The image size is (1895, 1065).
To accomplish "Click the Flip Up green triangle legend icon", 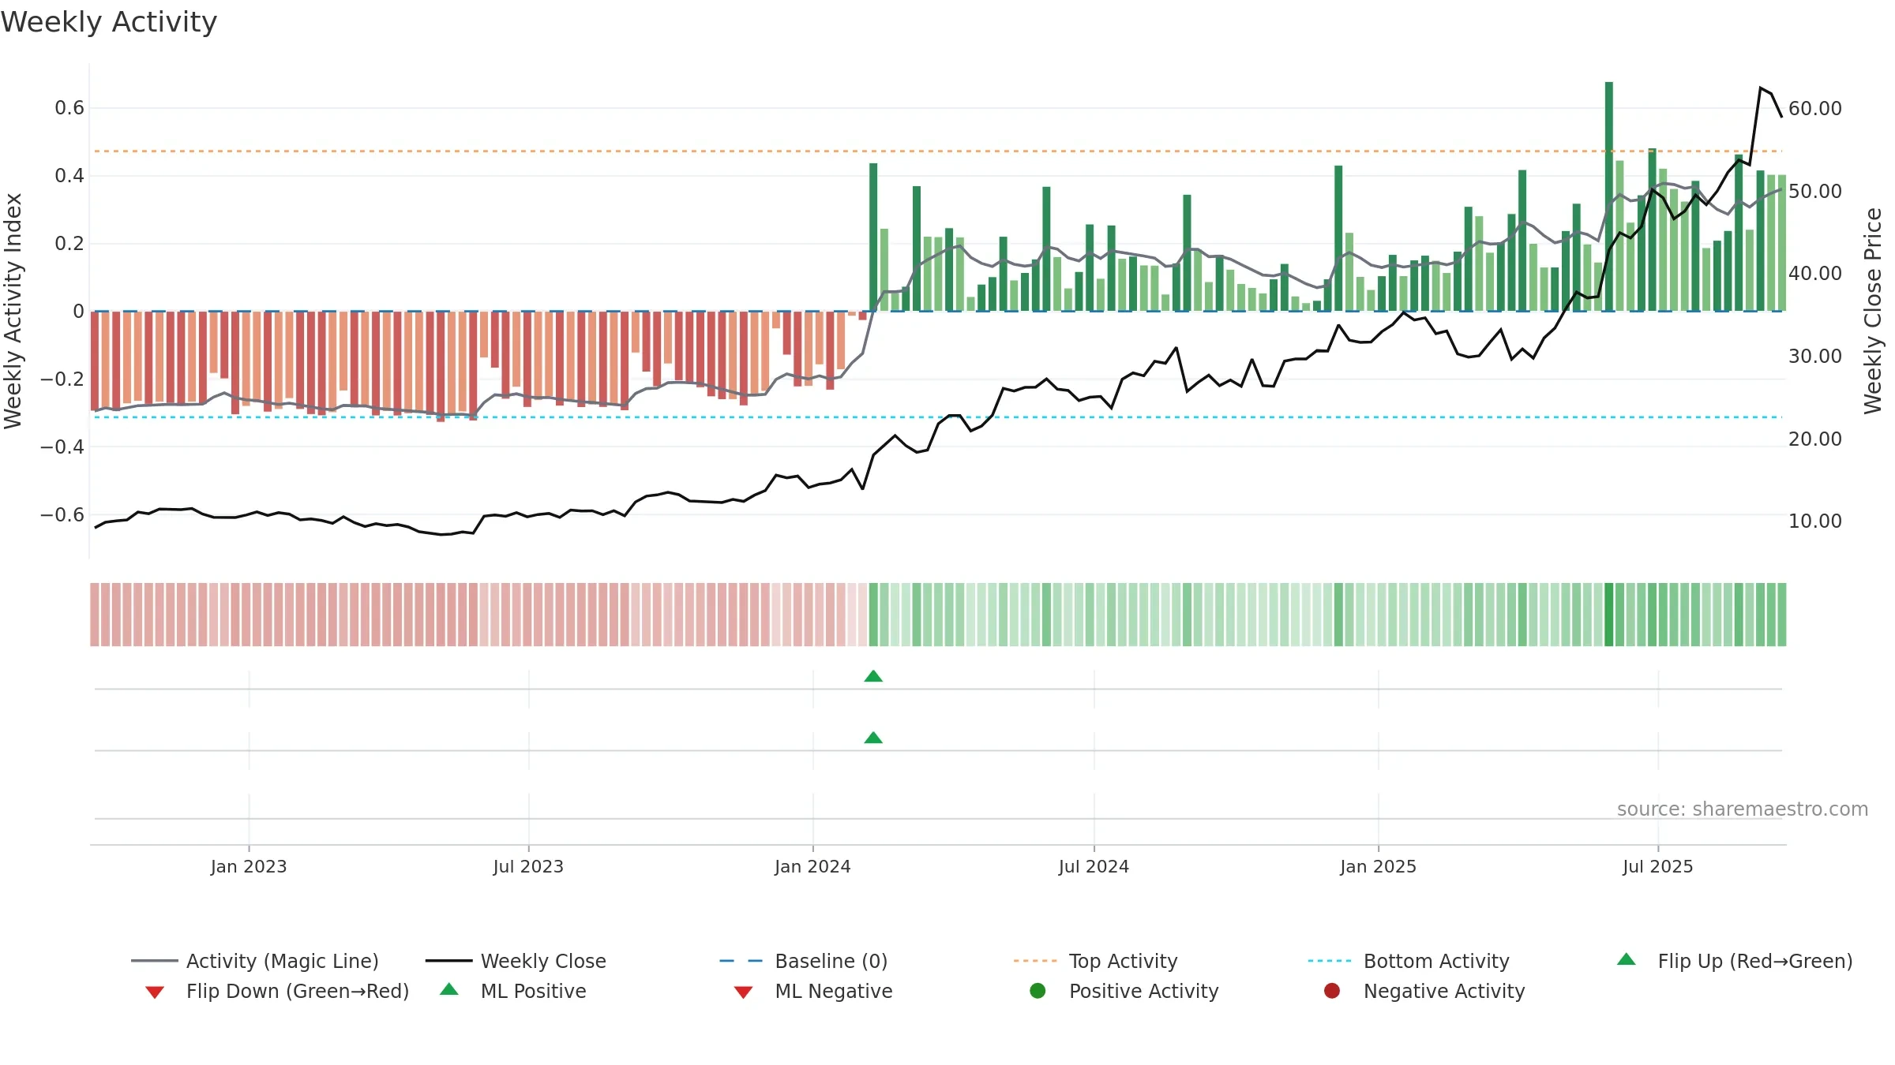I will (1627, 959).
